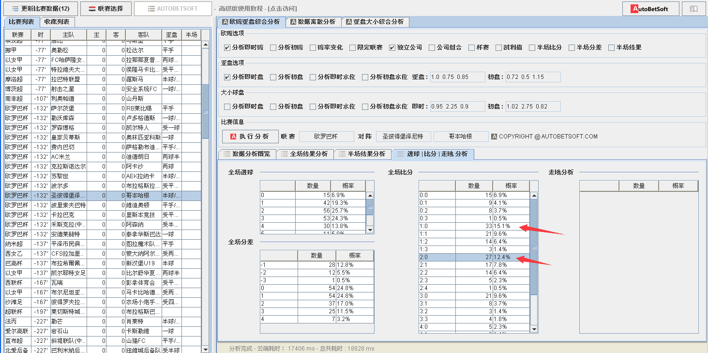Switch to 亚盘大小综合分析 tab
The height and width of the screenshot is (353, 708).
click(x=375, y=22)
